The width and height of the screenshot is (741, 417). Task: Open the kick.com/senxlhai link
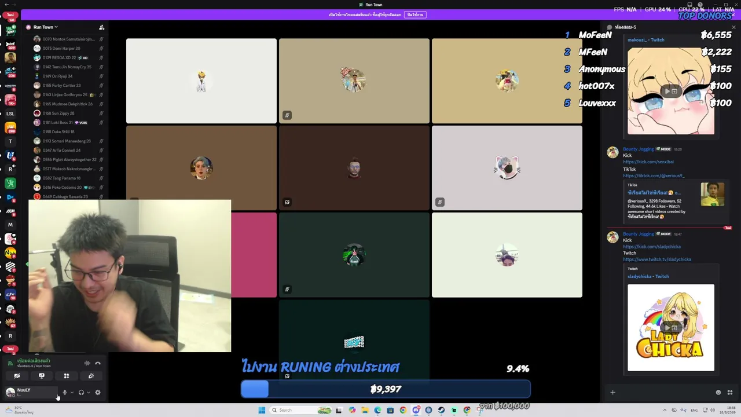648,162
